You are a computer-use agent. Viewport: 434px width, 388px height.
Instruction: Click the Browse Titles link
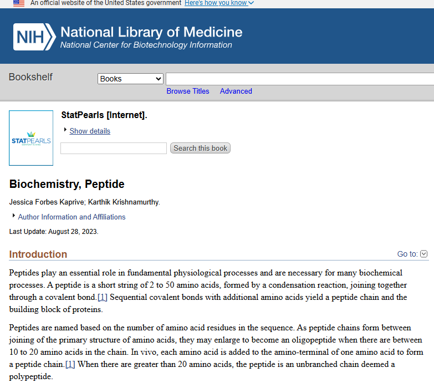188,91
